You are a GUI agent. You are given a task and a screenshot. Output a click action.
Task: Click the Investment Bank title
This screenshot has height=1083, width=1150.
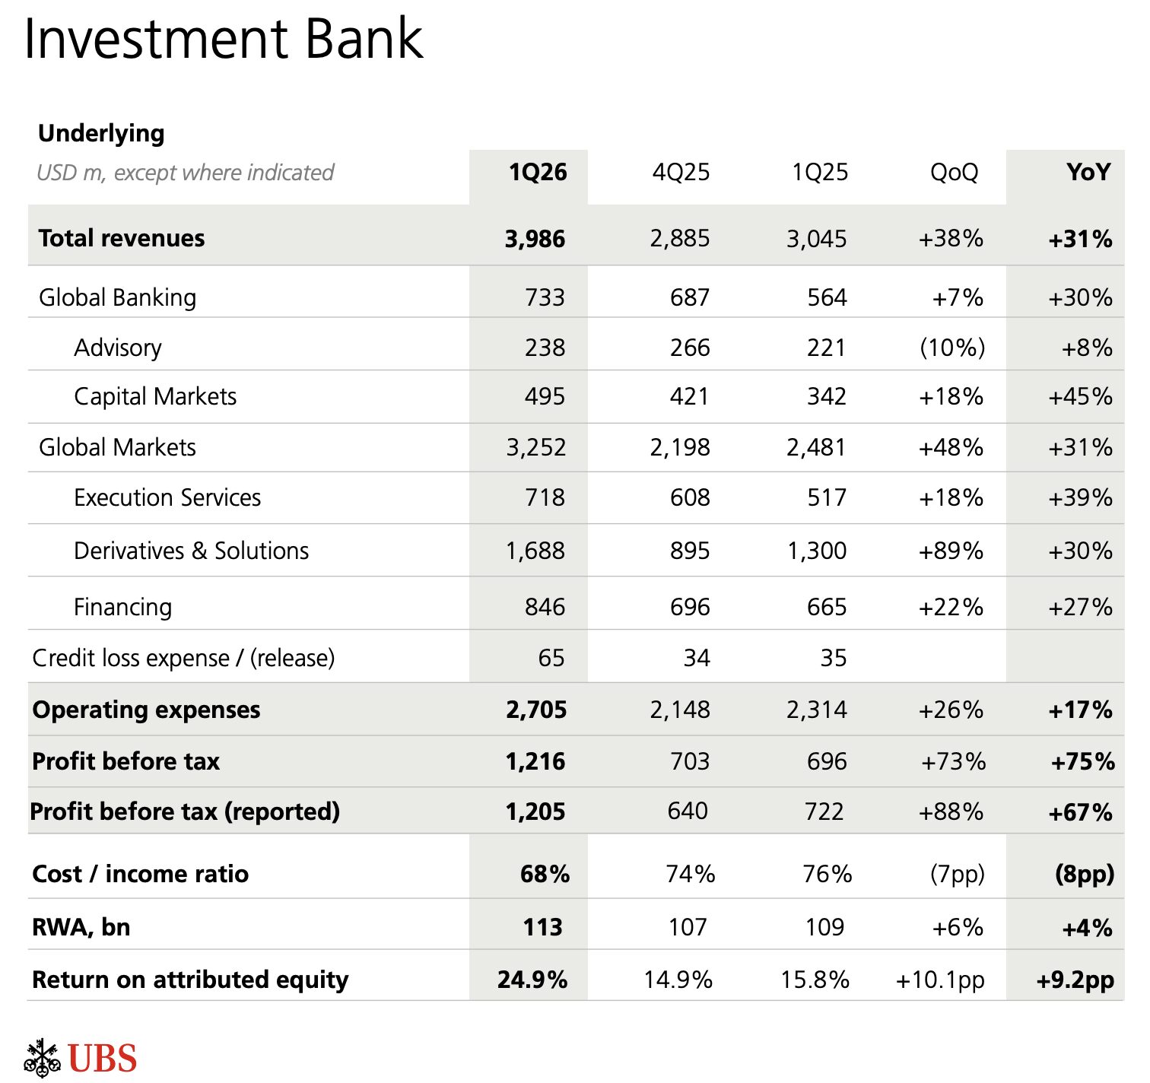coord(223,40)
